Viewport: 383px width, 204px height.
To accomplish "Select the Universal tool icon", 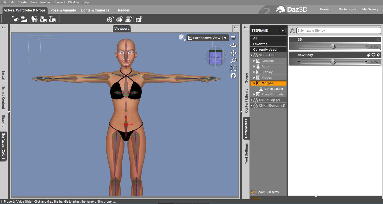I will click(x=110, y=19).
